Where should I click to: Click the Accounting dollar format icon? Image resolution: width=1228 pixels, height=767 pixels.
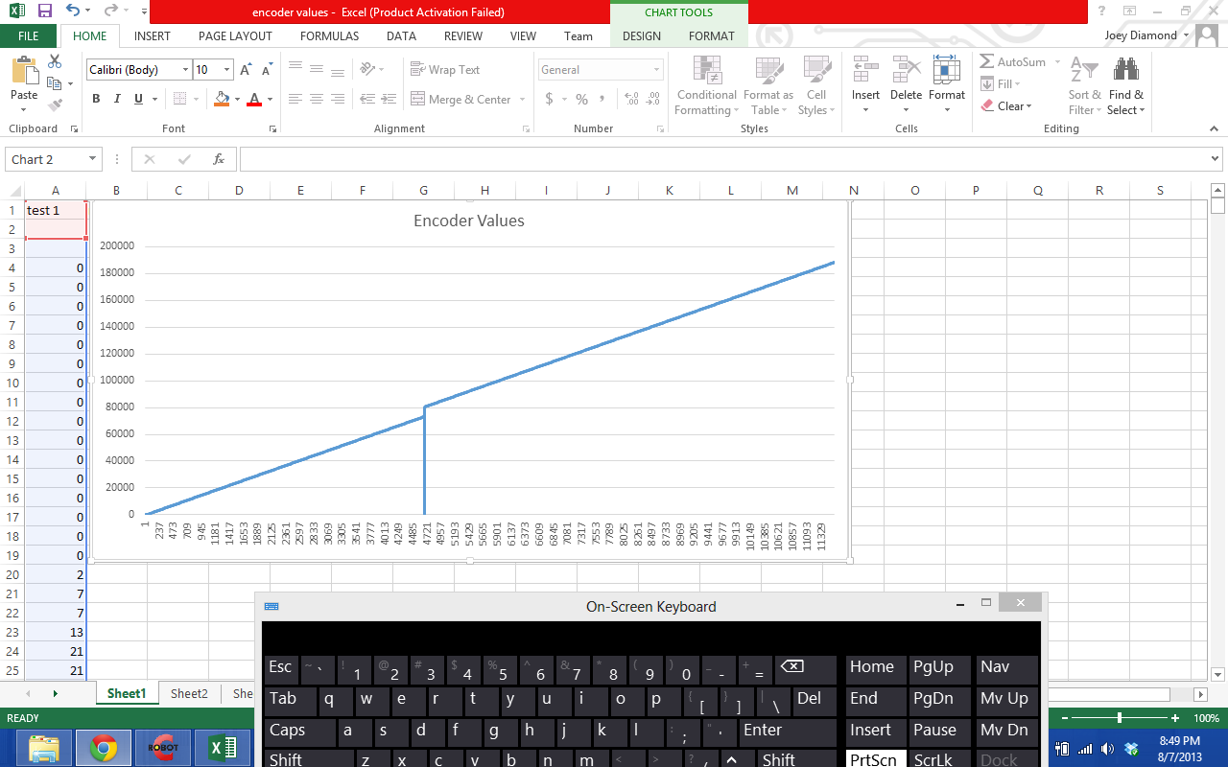pos(549,99)
